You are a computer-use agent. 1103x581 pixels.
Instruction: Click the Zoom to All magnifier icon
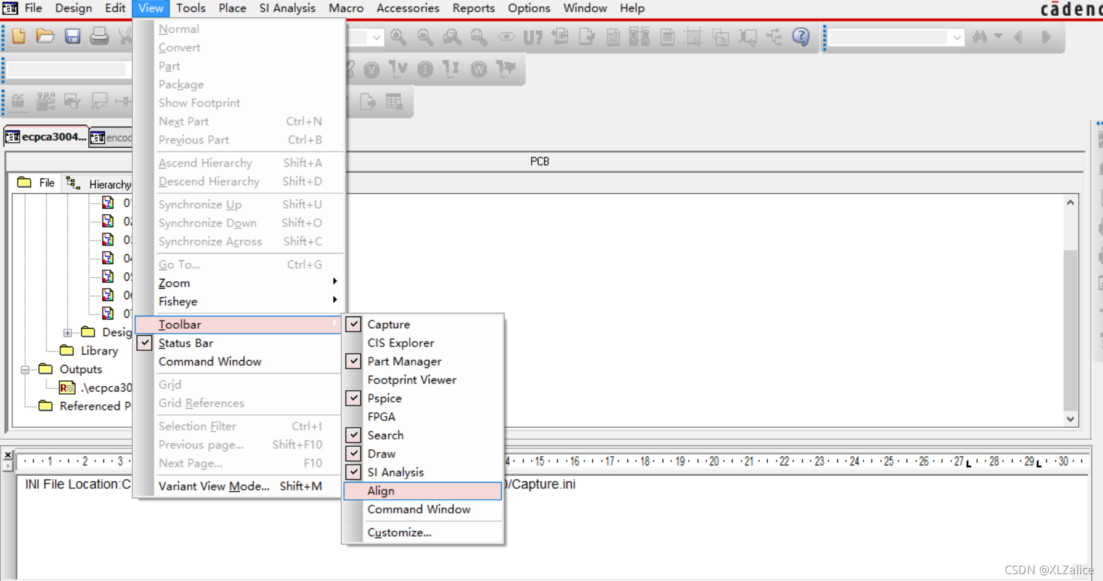479,37
